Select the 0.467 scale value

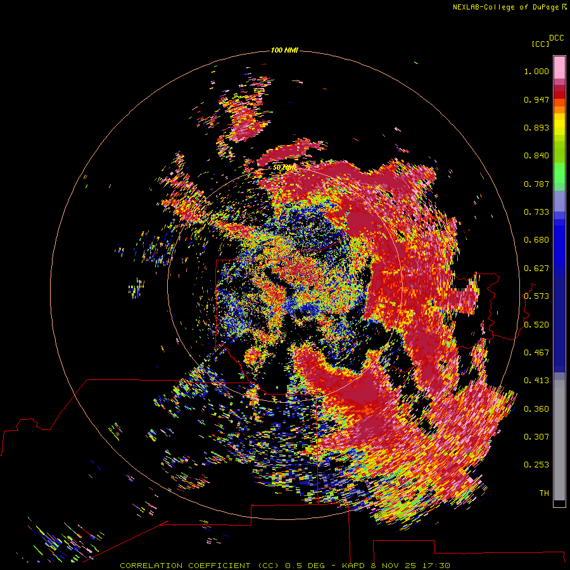coord(536,353)
